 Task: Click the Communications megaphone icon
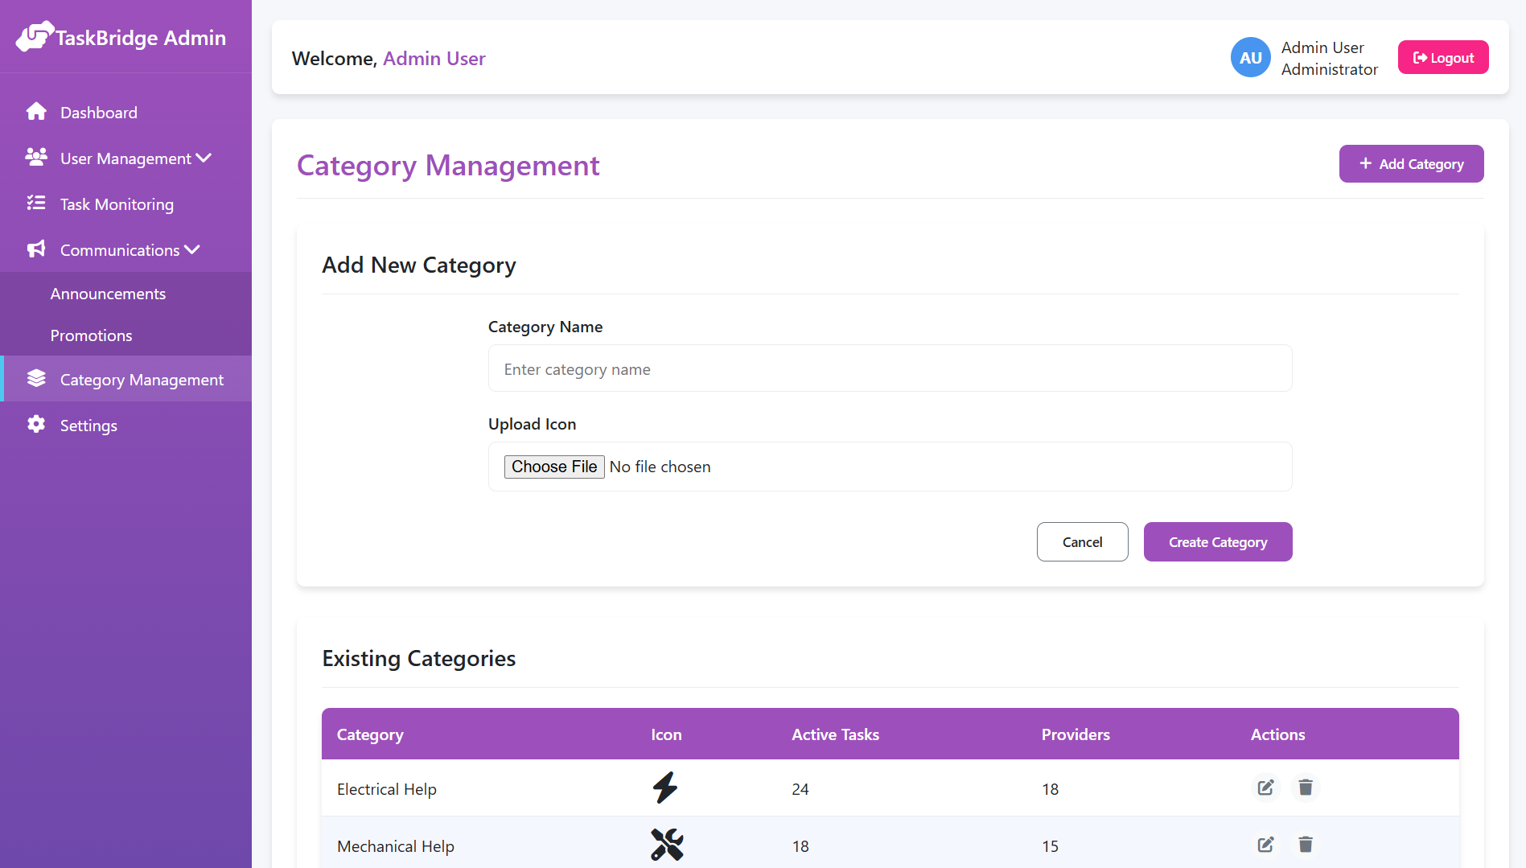pyautogui.click(x=36, y=249)
